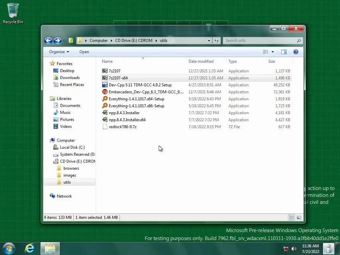Sort by the Type column header
340x255 pixels.
(x=246, y=61)
